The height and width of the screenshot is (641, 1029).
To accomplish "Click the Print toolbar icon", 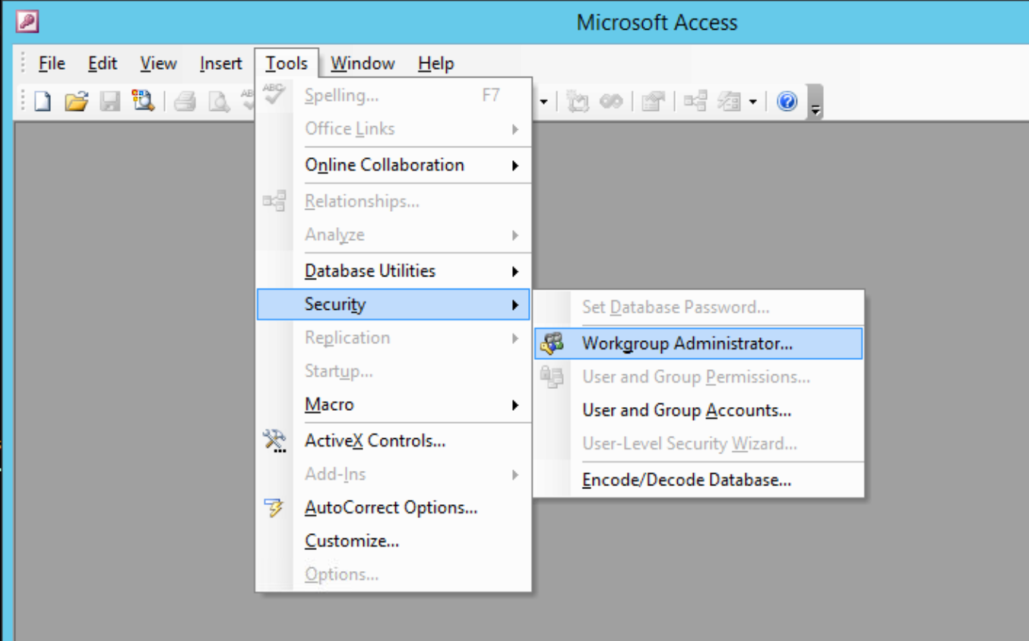I will pyautogui.click(x=185, y=101).
